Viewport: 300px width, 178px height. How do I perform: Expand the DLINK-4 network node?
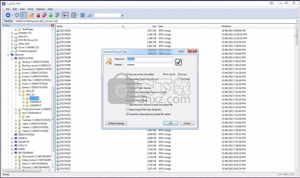[12, 138]
